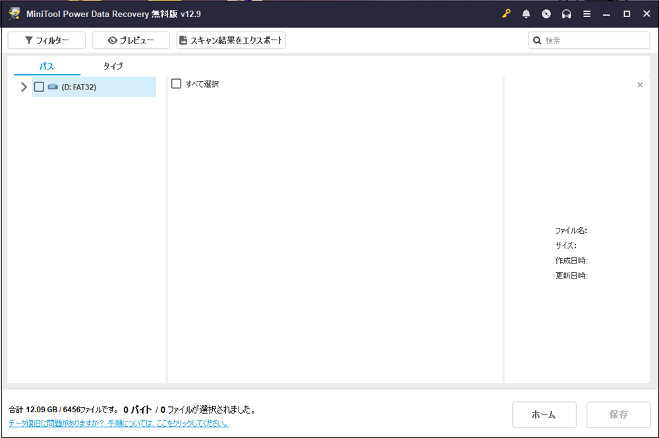Open the hamburger menu icon
The image size is (659, 438).
pyautogui.click(x=587, y=14)
